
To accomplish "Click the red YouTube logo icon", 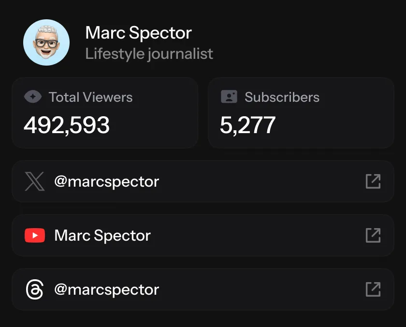I will click(x=34, y=235).
